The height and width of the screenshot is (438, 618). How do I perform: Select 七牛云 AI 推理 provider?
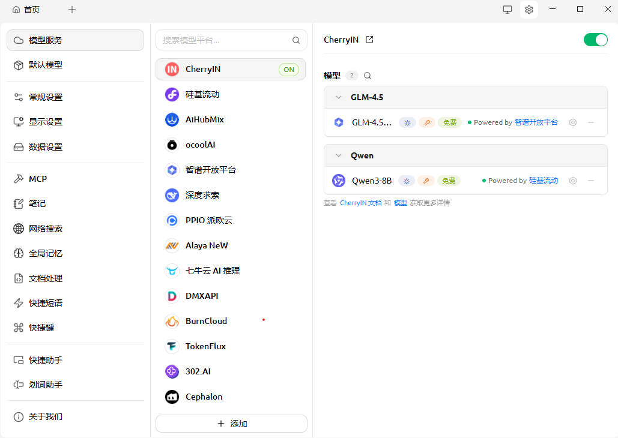(x=231, y=271)
